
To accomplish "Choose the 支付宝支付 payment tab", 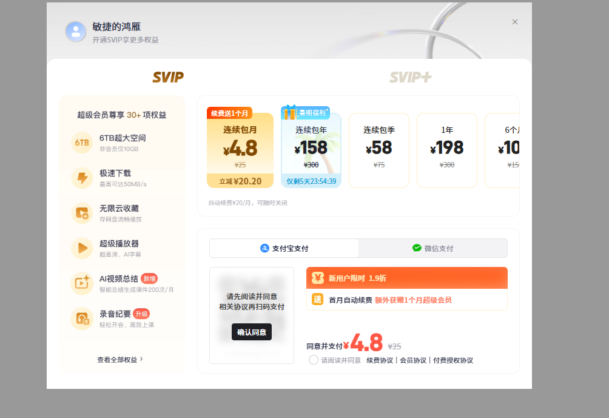I will 284,248.
